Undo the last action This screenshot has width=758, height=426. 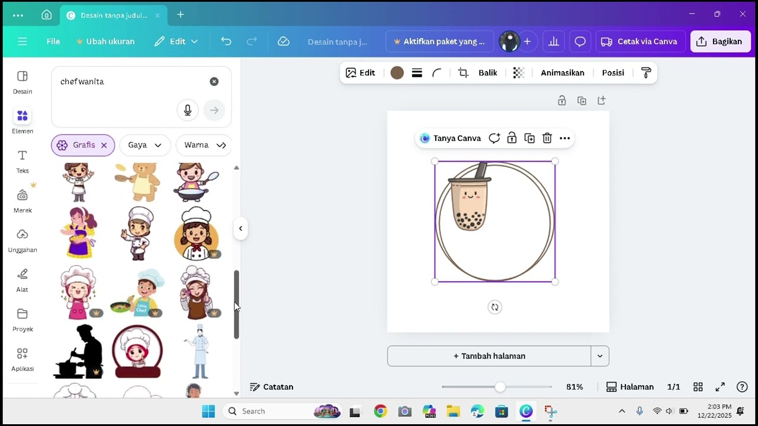[226, 41]
